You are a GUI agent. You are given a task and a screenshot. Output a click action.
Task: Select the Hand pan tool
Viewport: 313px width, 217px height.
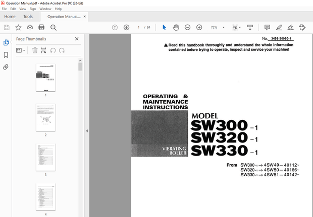click(176, 28)
